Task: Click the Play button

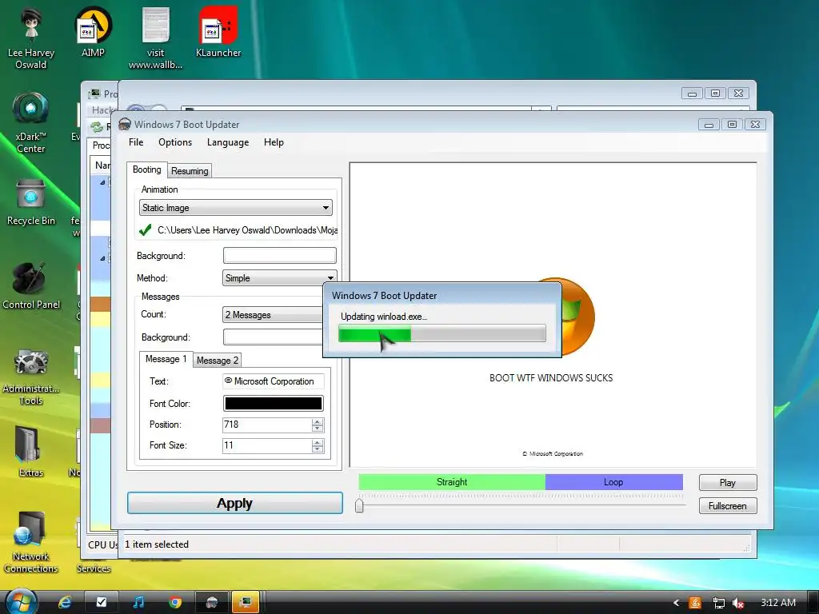Action: click(728, 482)
